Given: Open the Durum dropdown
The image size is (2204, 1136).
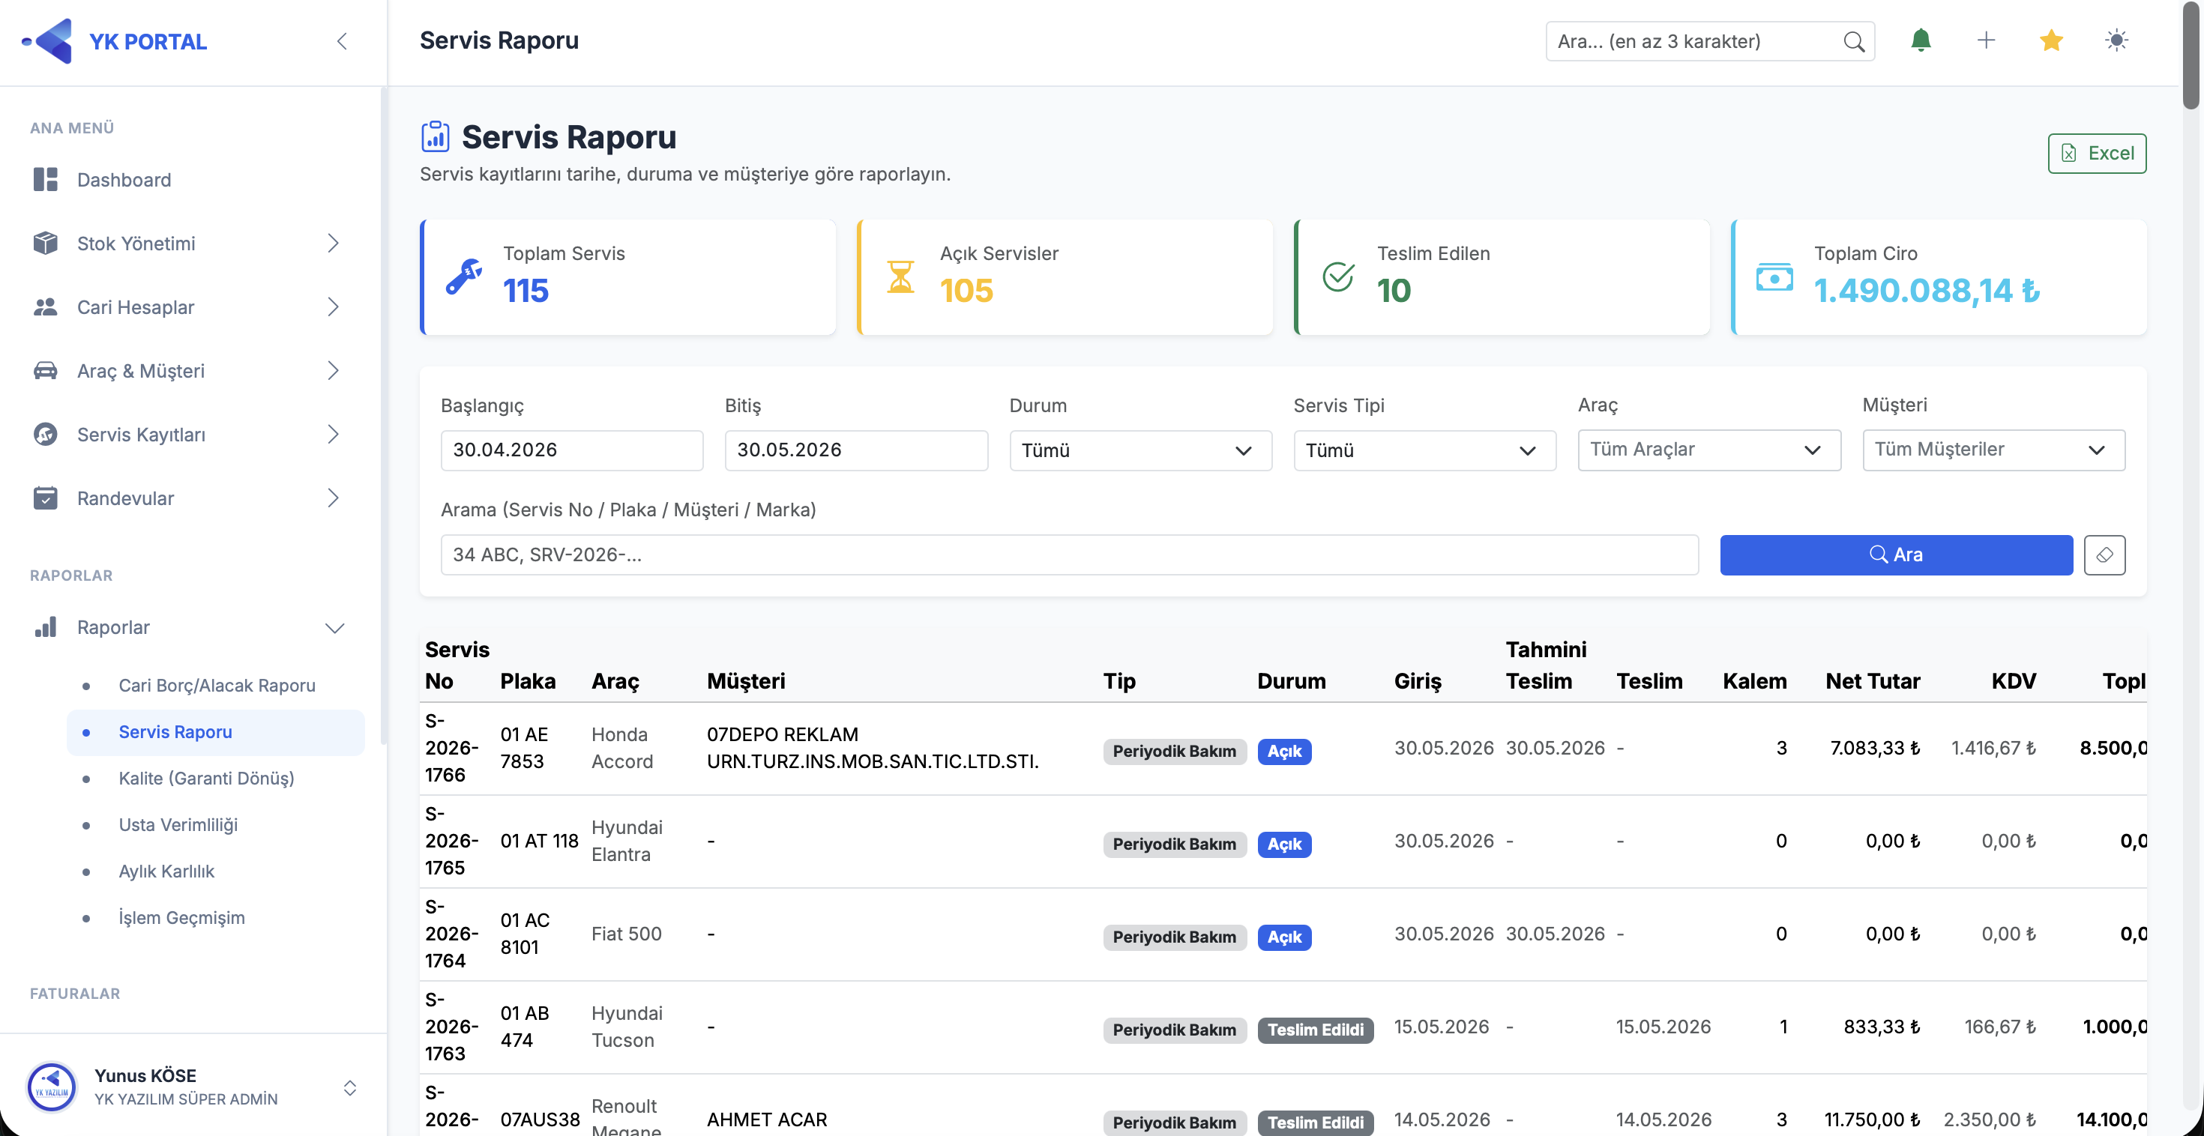Looking at the screenshot, I should tap(1139, 450).
